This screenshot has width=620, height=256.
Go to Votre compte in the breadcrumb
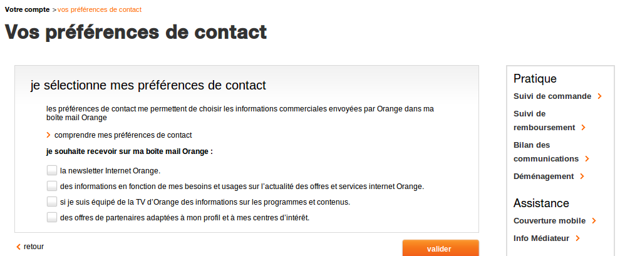coord(28,10)
